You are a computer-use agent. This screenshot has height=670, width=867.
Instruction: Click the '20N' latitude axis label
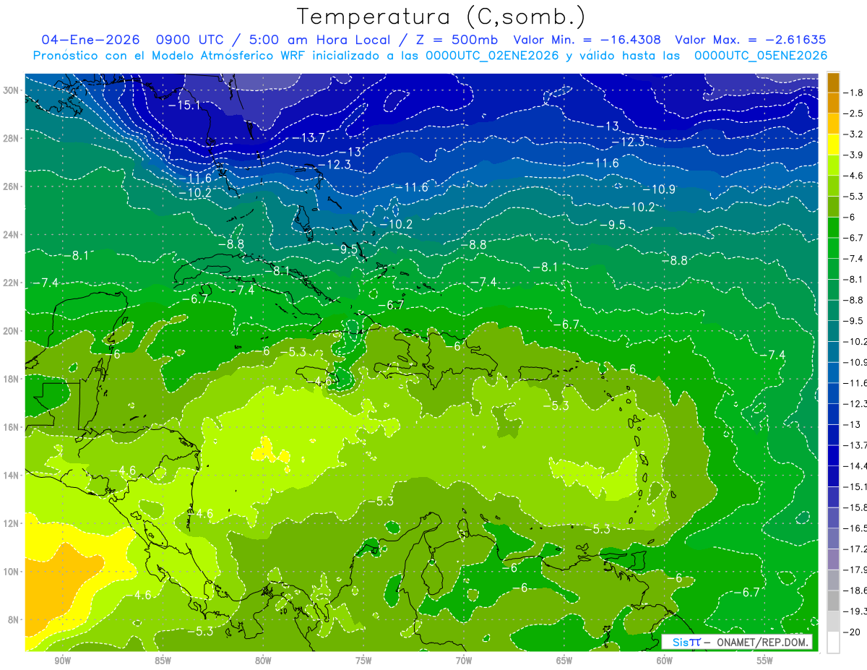coord(12,331)
